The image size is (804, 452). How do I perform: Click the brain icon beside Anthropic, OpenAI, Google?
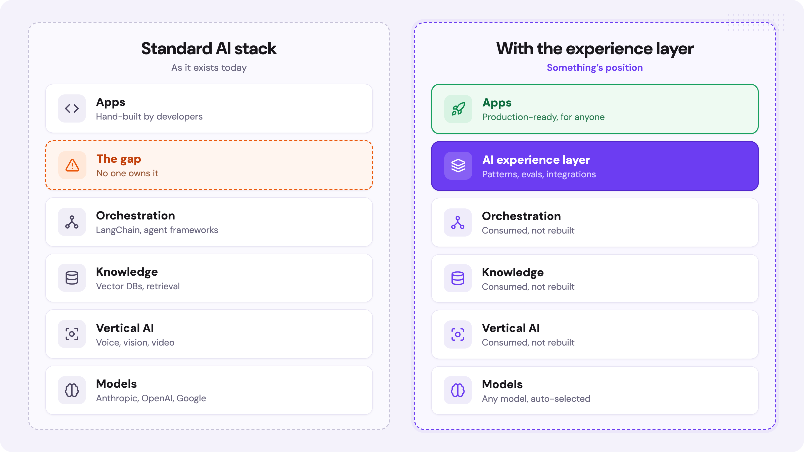72,390
